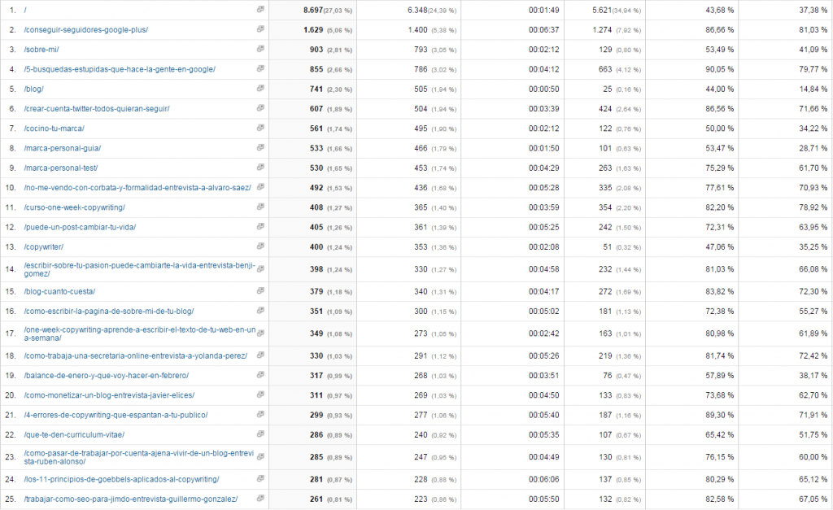Open the external link icon for /sobre-mi/
This screenshot has height=510, width=833.
pos(260,49)
